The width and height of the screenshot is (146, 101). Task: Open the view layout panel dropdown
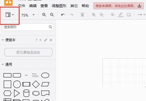[x=10, y=15]
